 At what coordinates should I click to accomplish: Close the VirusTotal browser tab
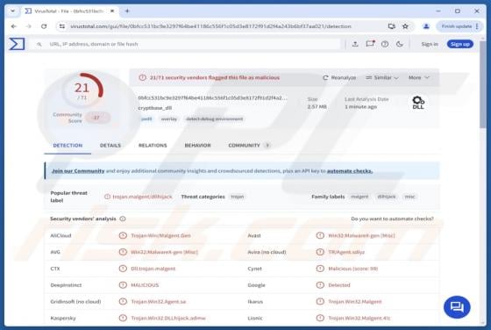coord(112,11)
